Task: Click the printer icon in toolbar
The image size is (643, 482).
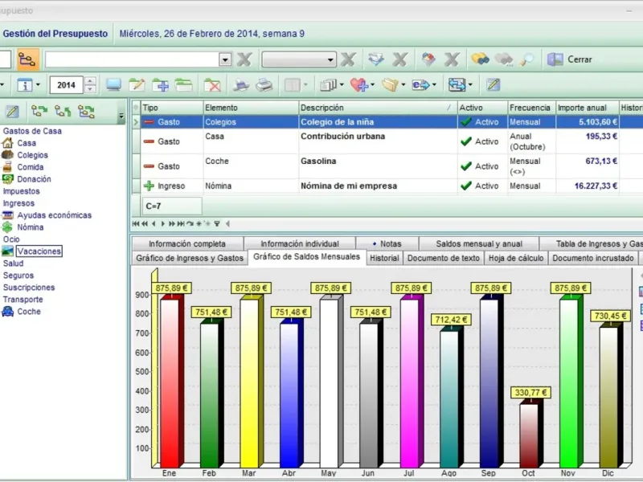Action: click(x=264, y=85)
